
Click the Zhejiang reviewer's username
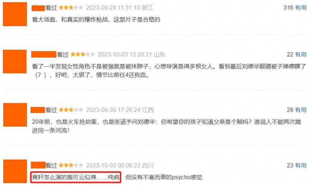coord(38,8)
